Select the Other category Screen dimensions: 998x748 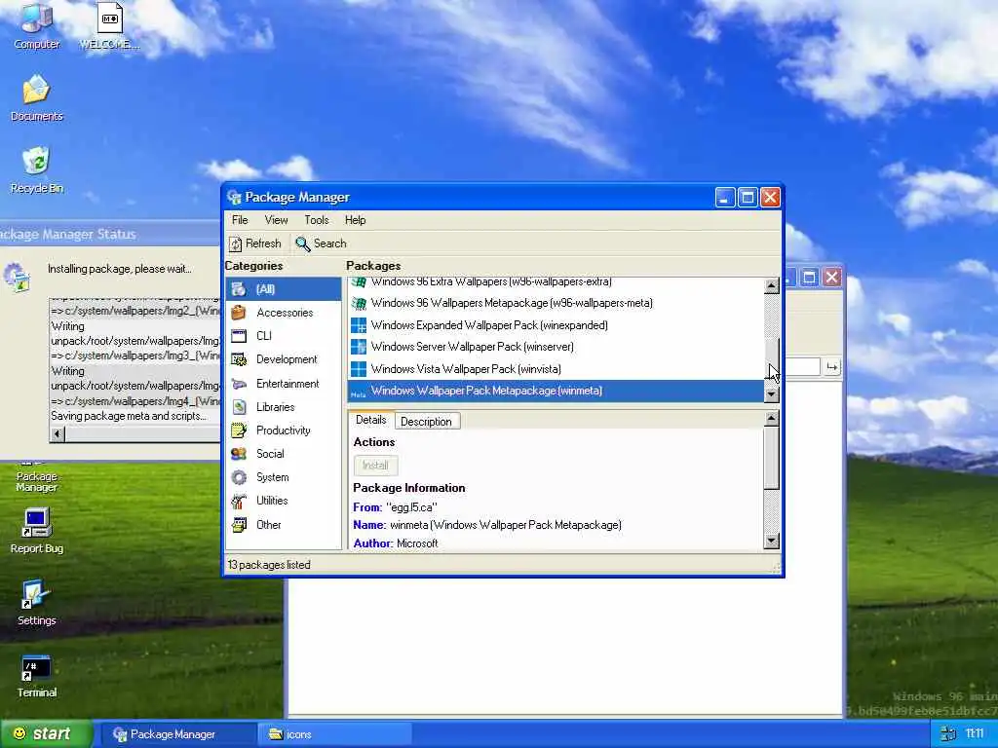tap(284, 525)
